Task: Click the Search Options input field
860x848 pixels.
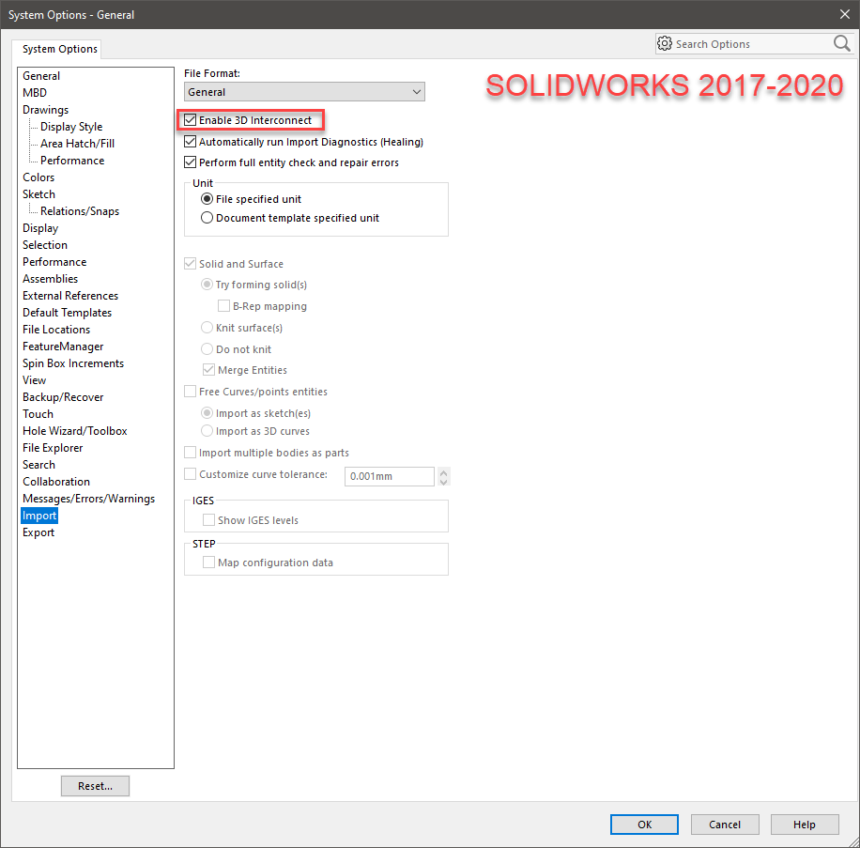Action: click(753, 44)
